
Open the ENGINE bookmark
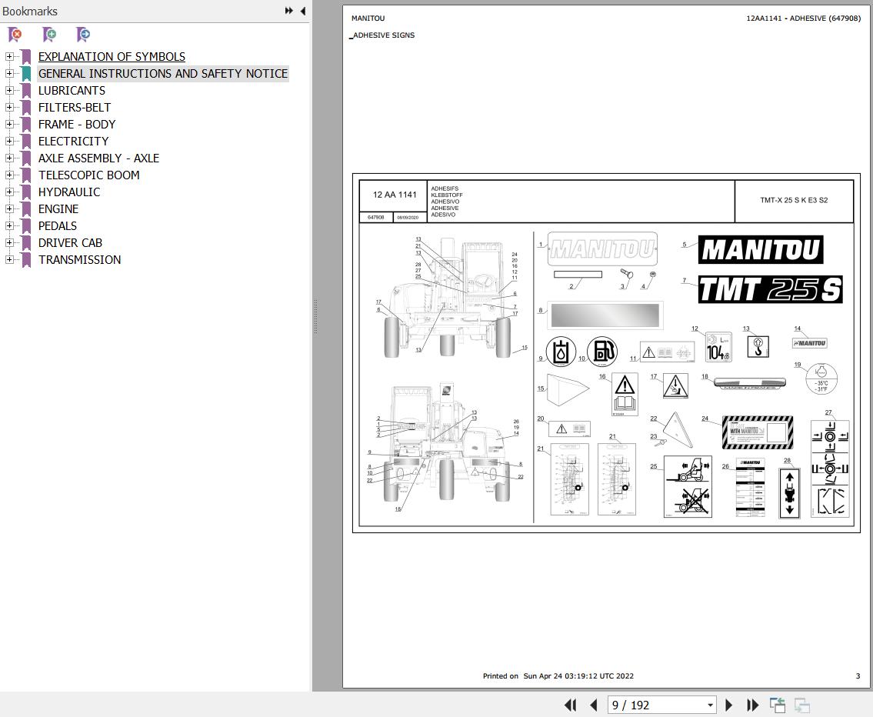tap(58, 208)
